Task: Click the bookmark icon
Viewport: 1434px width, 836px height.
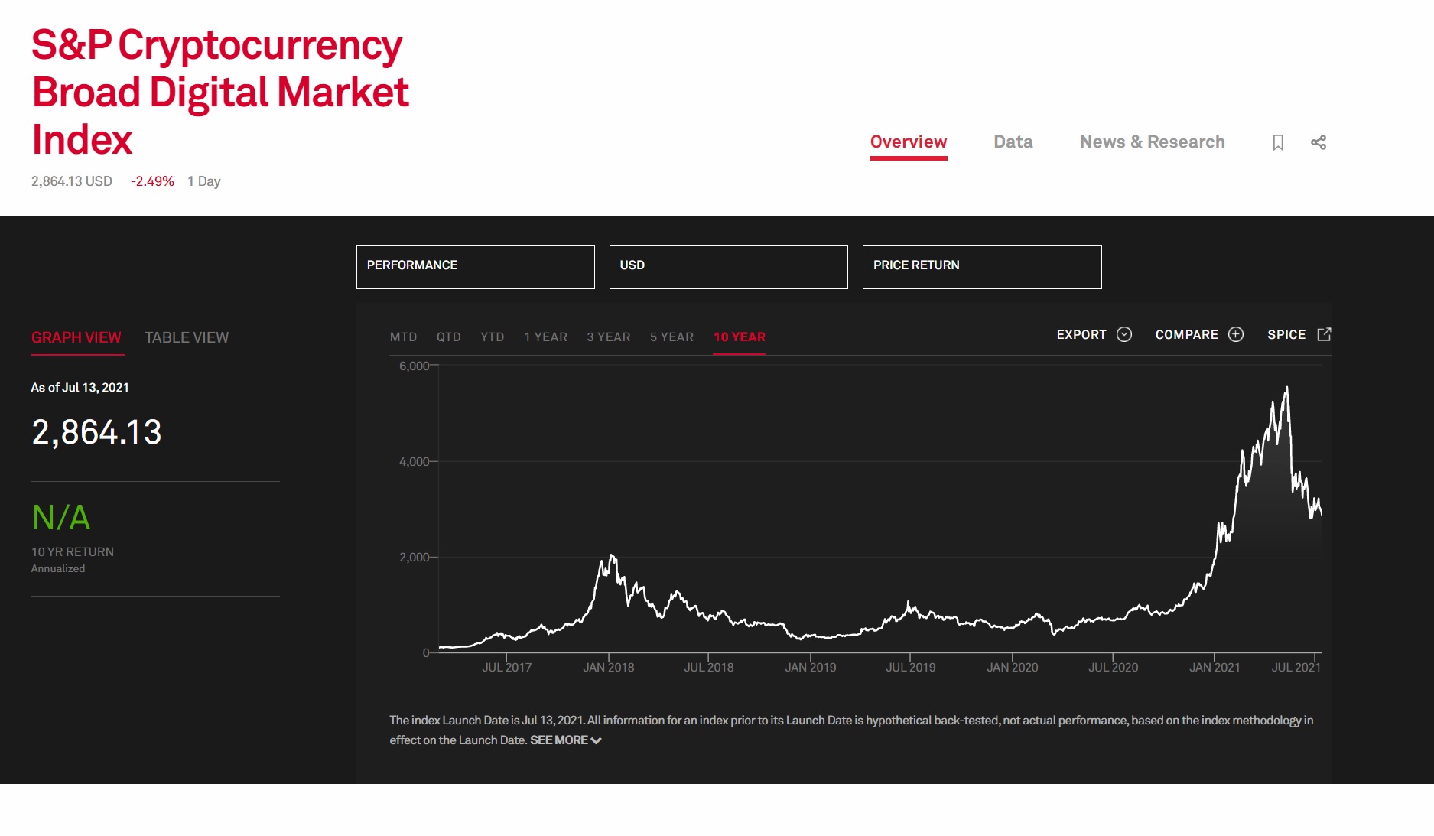Action: 1277,142
